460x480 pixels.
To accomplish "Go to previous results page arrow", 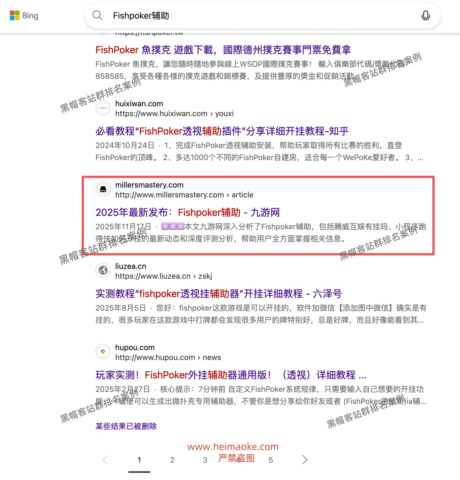I will pyautogui.click(x=105, y=460).
